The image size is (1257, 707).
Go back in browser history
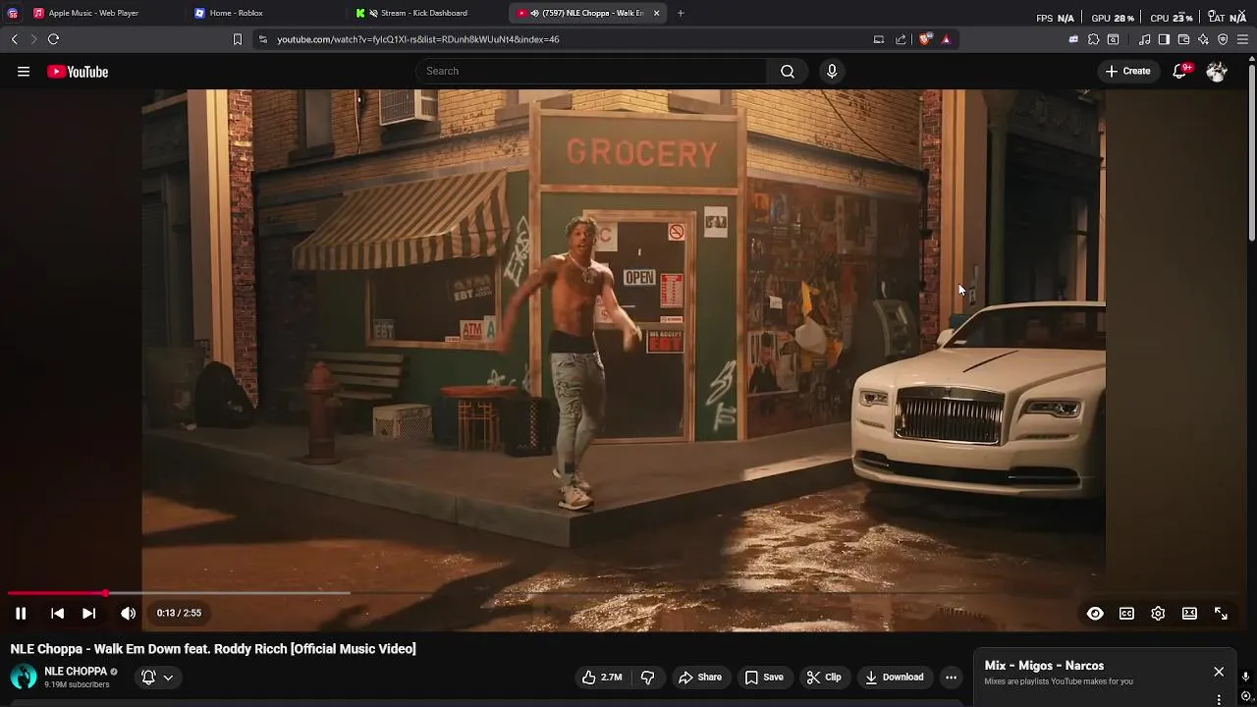coord(14,39)
